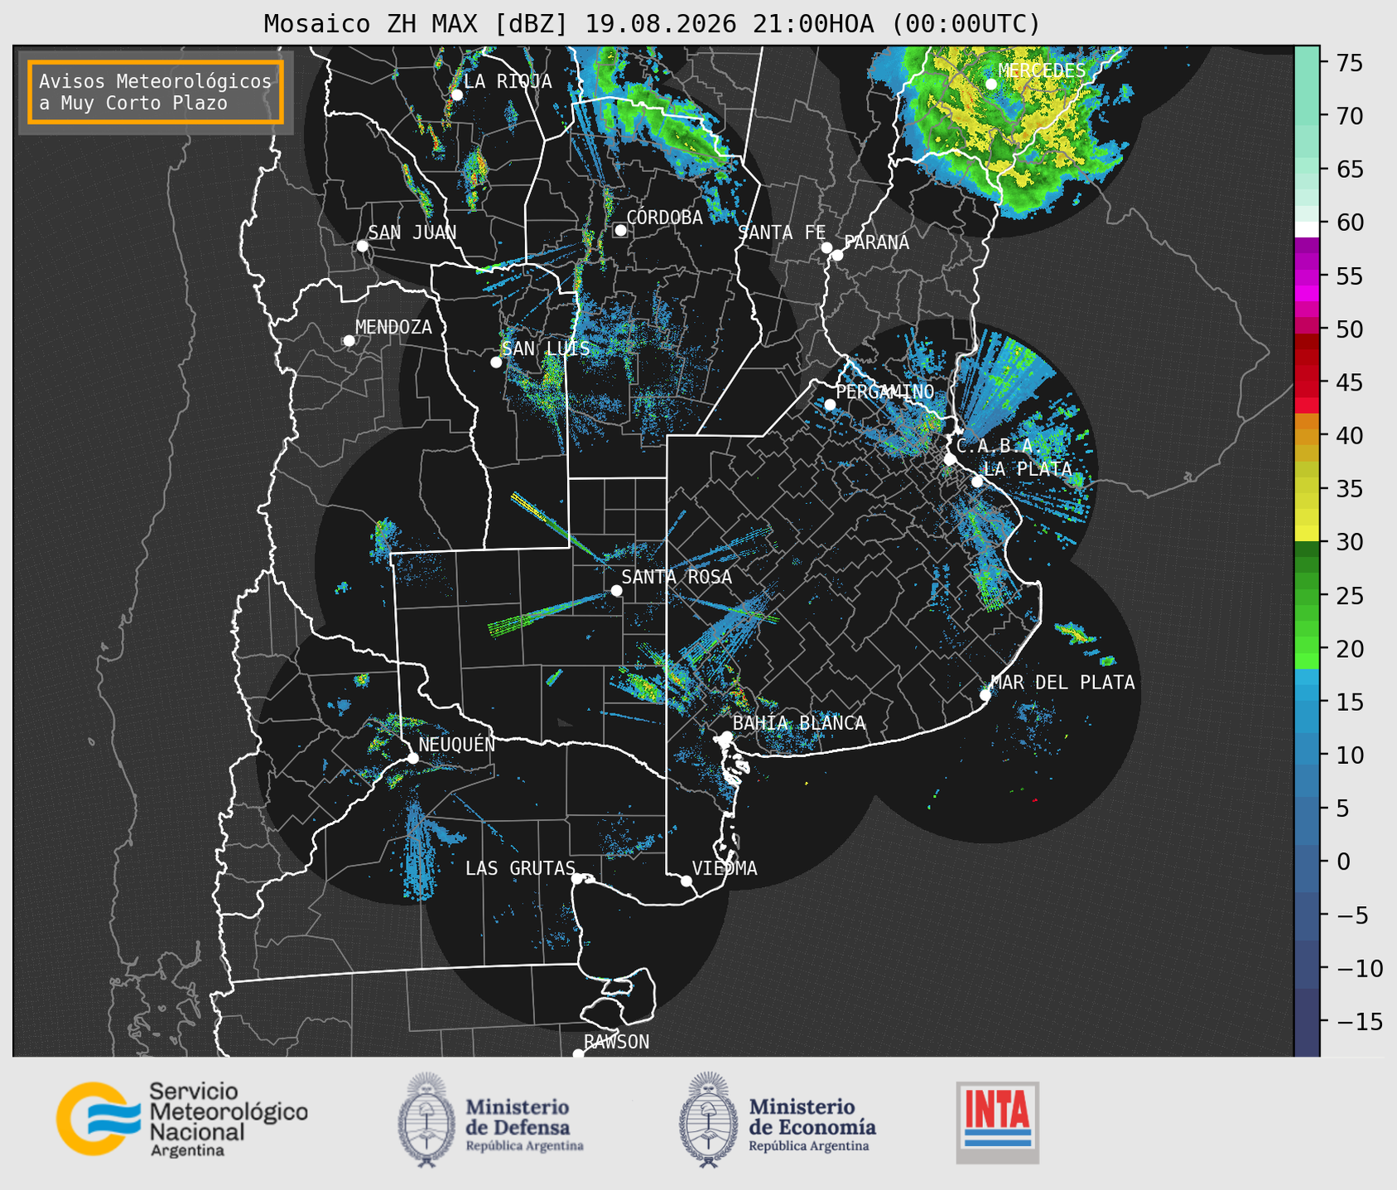Click the Mar del Plata marker dot
Screen dimensions: 1397x1190
pyautogui.click(x=985, y=694)
